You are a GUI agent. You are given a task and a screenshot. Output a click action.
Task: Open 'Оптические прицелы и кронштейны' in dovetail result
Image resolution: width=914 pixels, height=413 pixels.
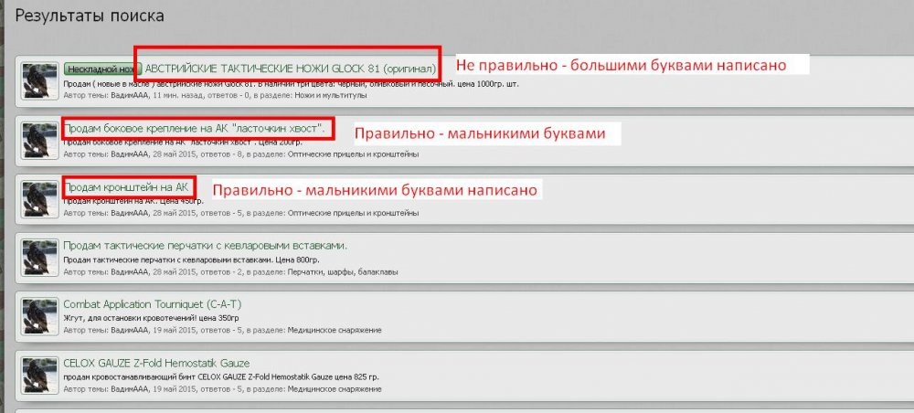[x=353, y=154]
